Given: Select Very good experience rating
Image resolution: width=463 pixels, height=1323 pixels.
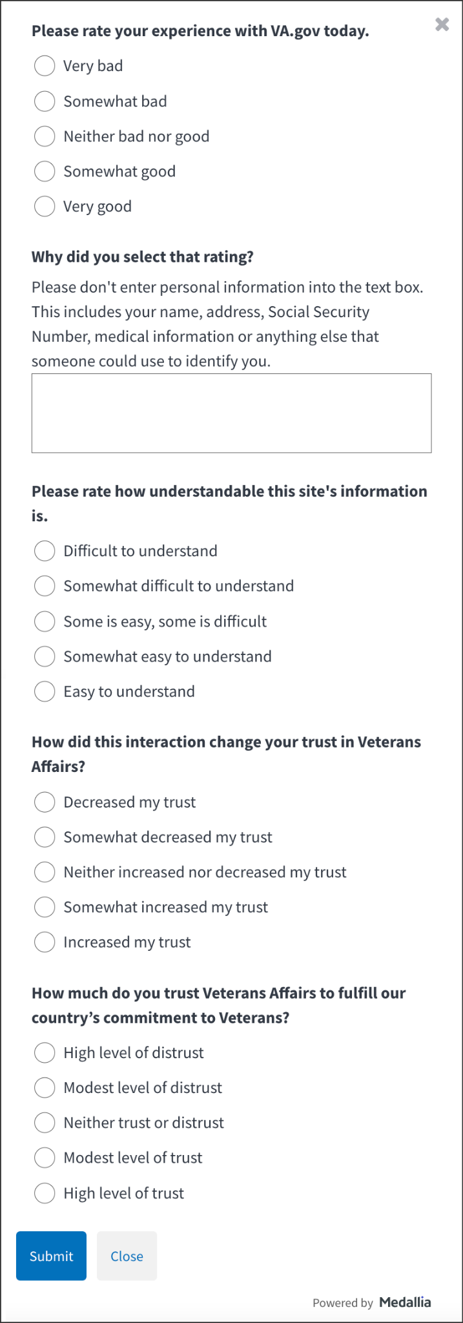Looking at the screenshot, I should [45, 207].
